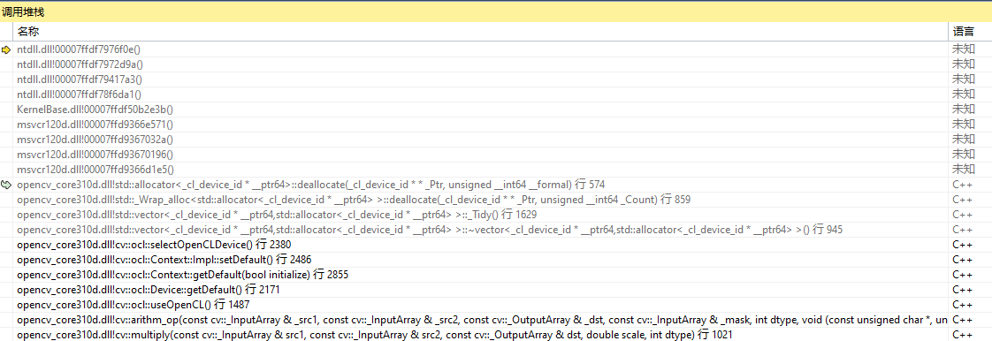Click the C++ language cell of the selectOpenCLDevice row
Viewport: 992px width, 341px height.
962,244
